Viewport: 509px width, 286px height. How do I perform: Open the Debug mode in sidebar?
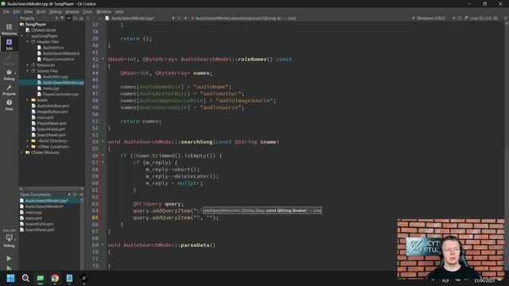point(9,75)
